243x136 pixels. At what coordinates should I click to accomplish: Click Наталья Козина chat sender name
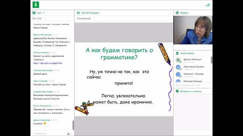(41, 53)
